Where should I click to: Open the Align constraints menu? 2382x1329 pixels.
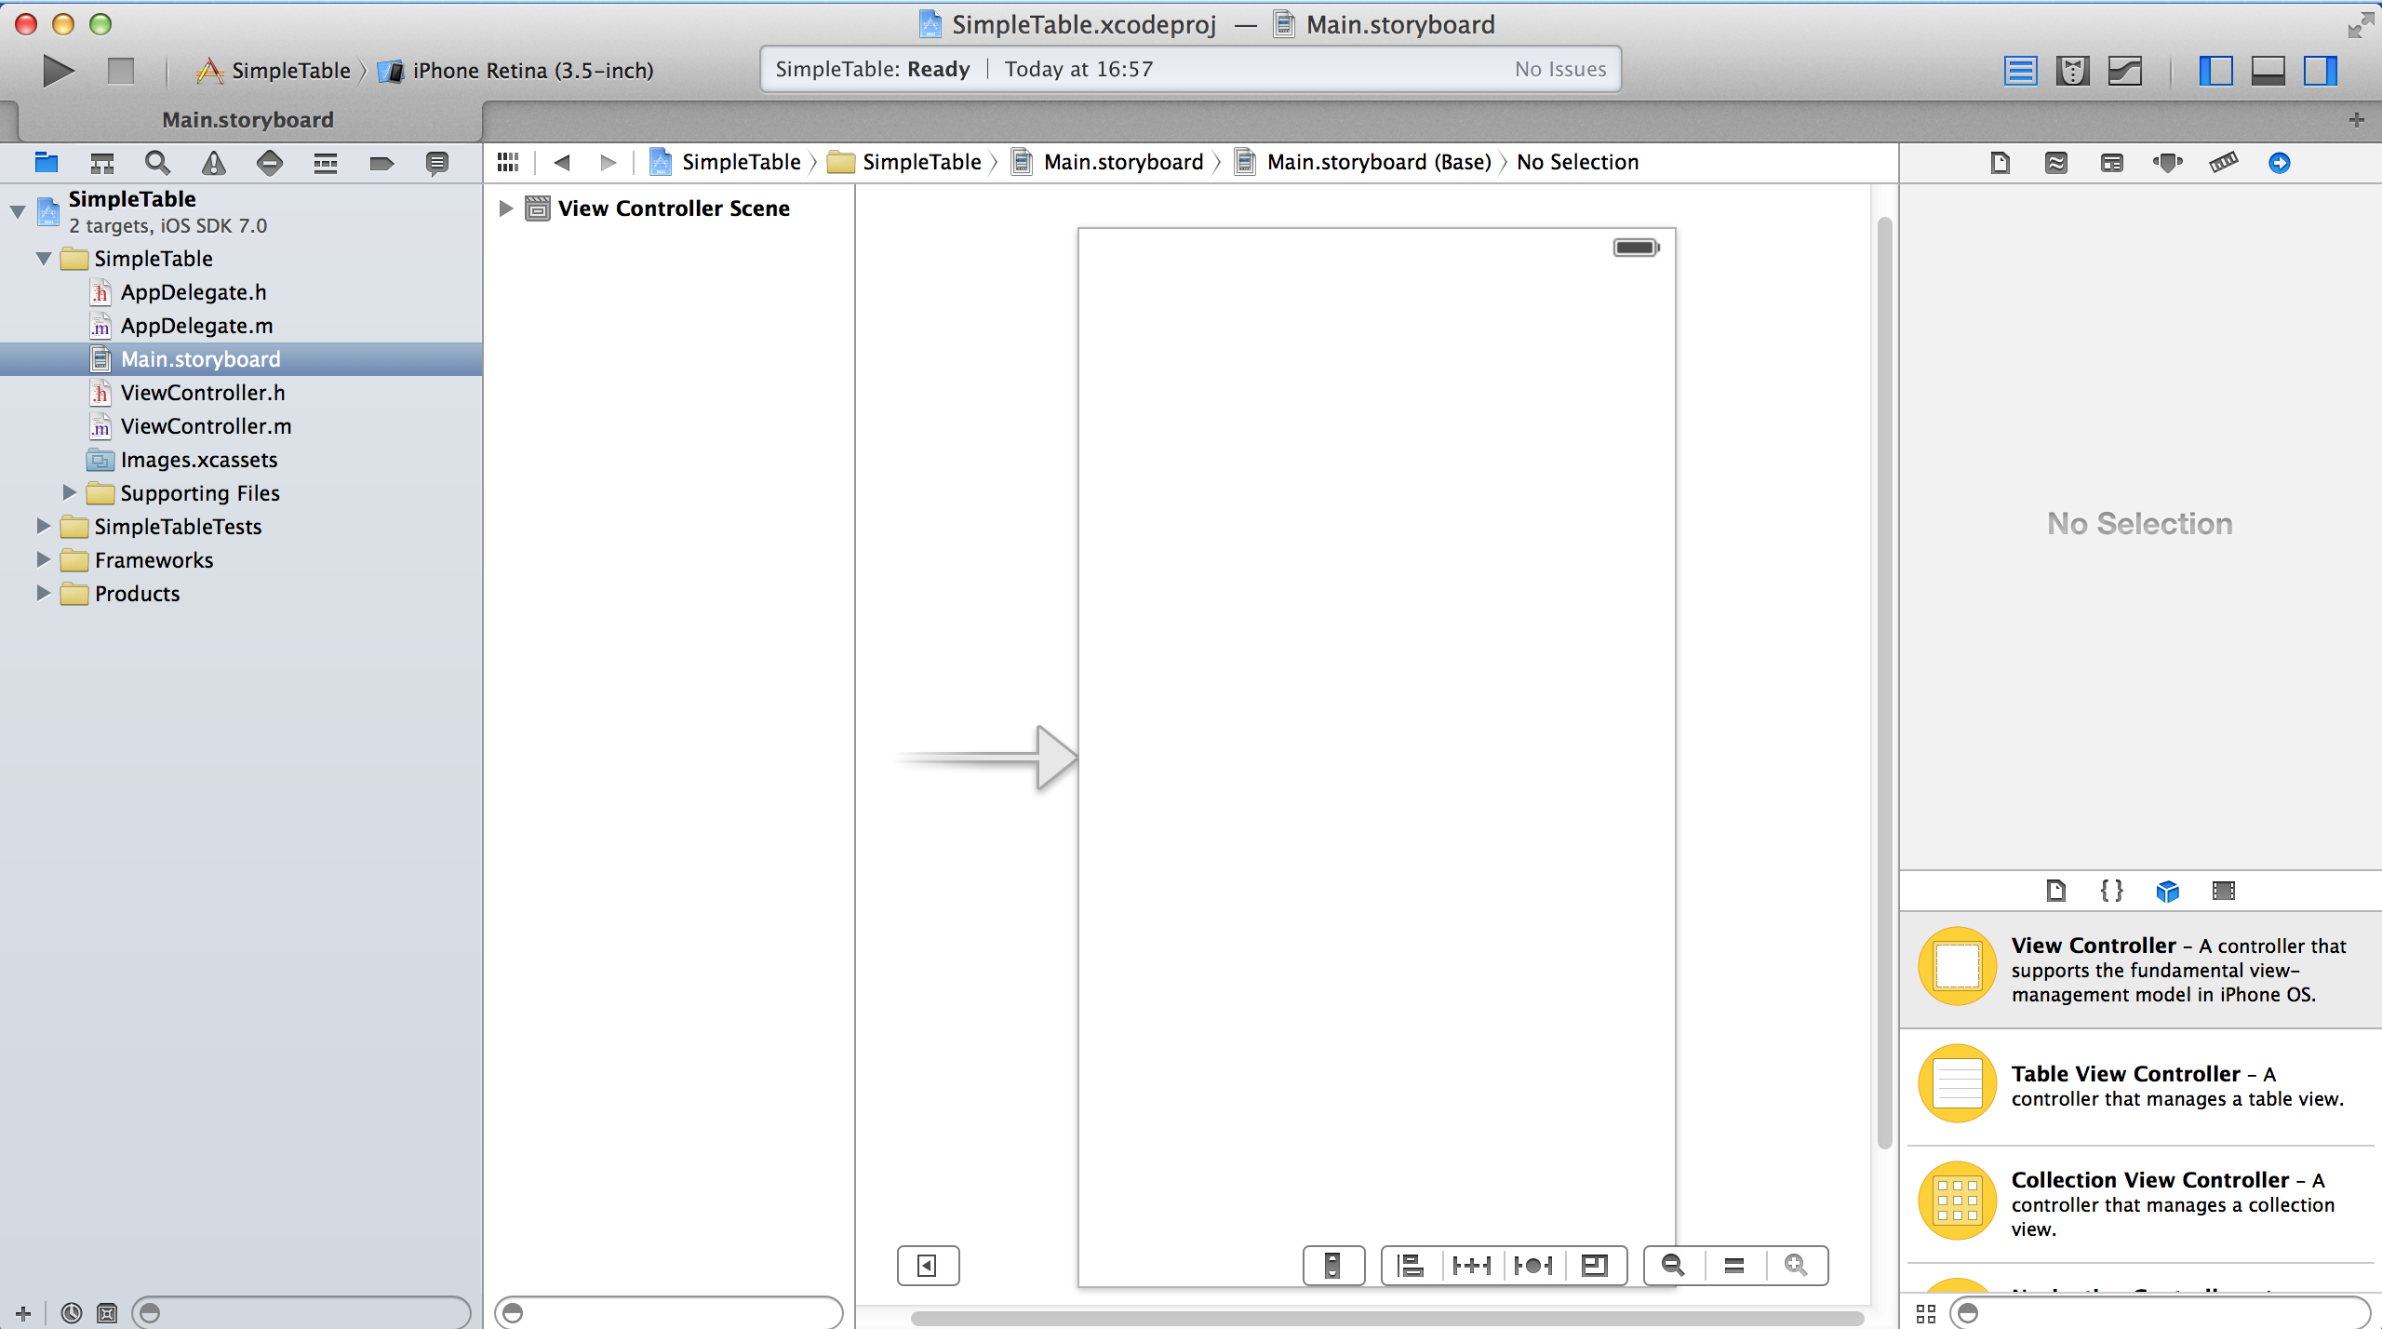[x=1412, y=1265]
